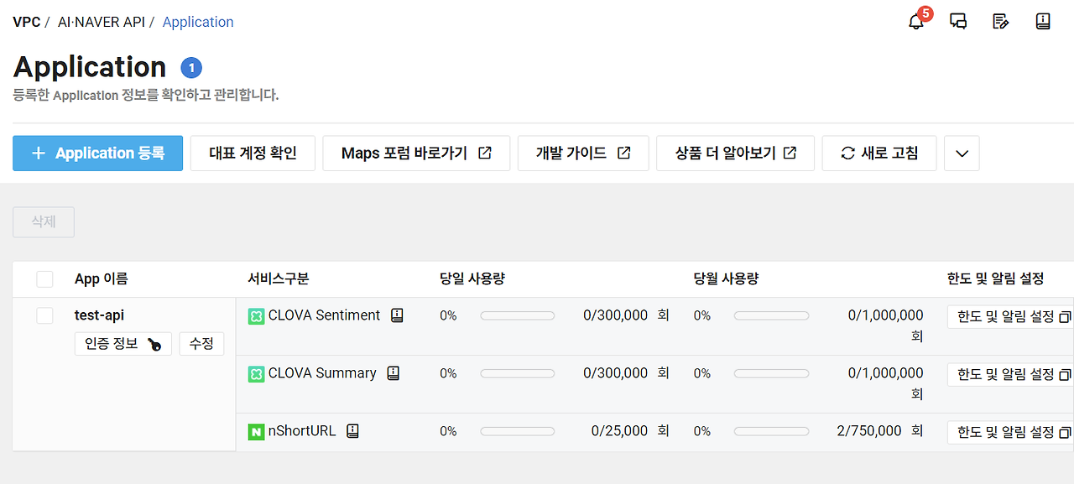Image resolution: width=1074 pixels, height=484 pixels.
Task: Open 한도 및 알림 설정 for nShortURL
Action: click(1011, 433)
